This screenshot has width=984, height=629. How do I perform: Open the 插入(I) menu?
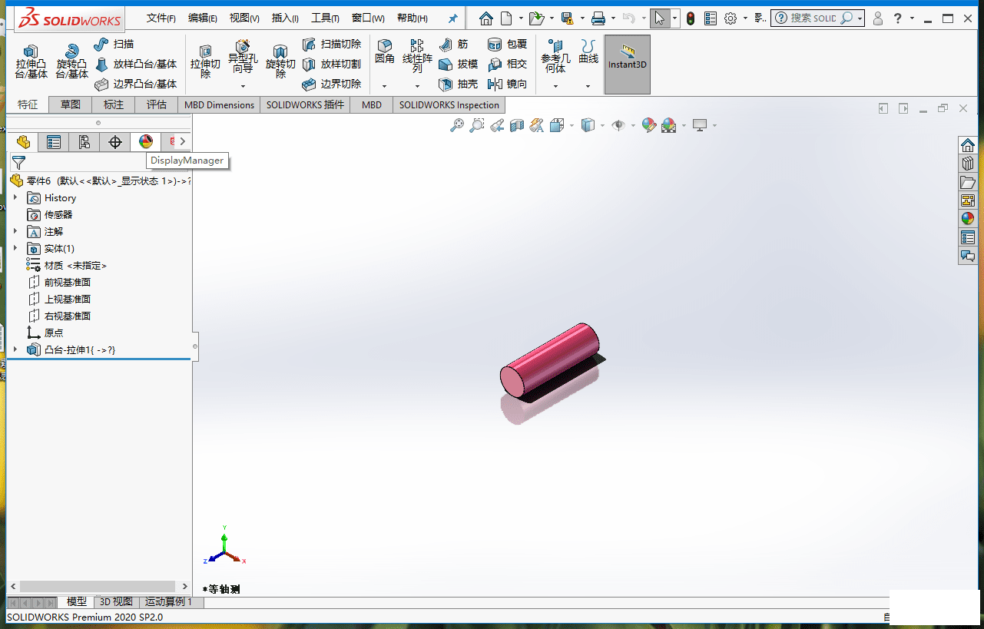coord(285,18)
